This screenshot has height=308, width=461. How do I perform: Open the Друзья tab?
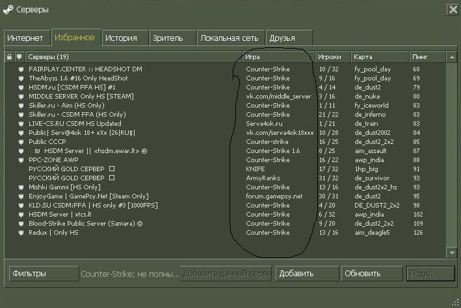point(289,38)
